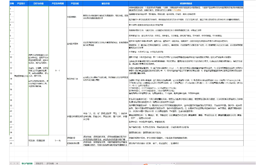This screenshot has height=165, width=265.
Task: Select the 规划事项描述 header cell
Action: [x=186, y=3]
